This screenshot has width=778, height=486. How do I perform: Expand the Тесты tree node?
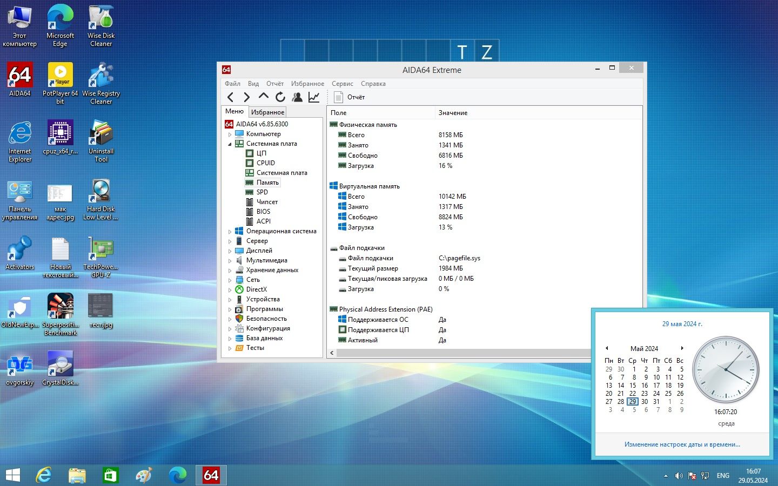[230, 348]
